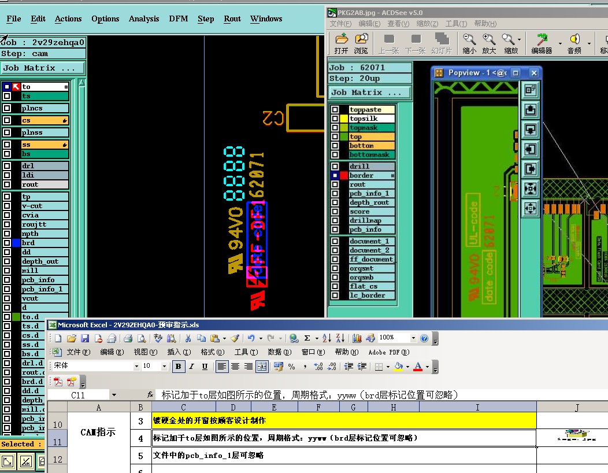Click Excel fill color paint bucket
The image size is (608, 473).
[x=399, y=366]
